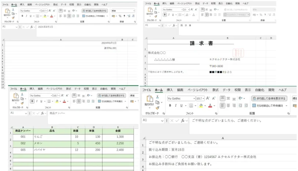Expand セルを結合して中央揃え arrow in ご不明な点 notes window
The width and height of the screenshot is (298, 171).
tap(286, 106)
